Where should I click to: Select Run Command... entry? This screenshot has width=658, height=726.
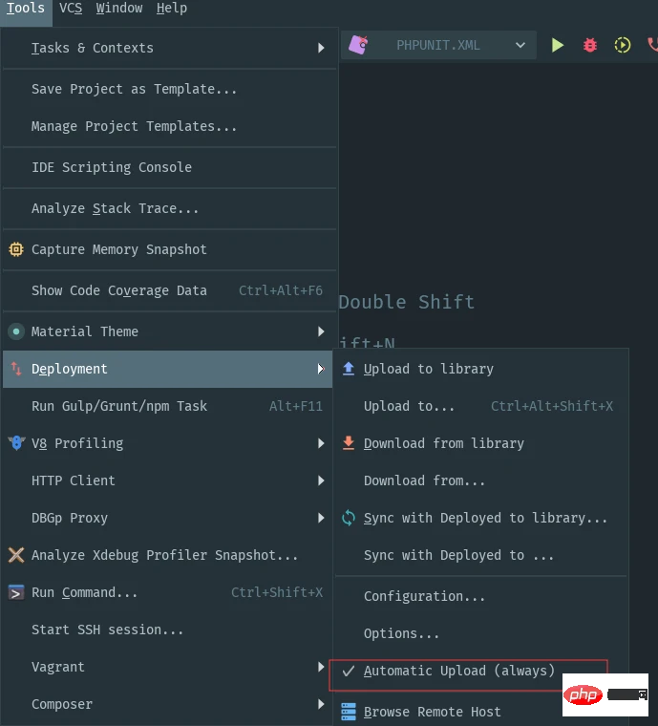[x=167, y=592]
